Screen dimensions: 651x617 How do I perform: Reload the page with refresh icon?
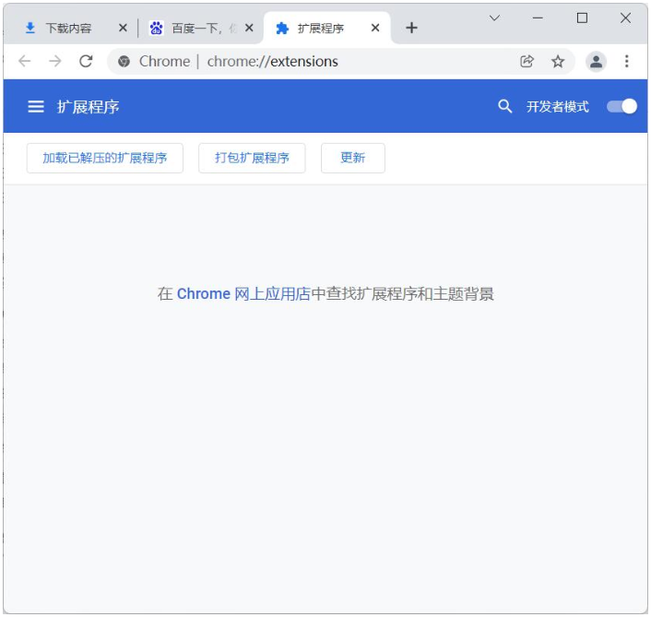pyautogui.click(x=86, y=62)
